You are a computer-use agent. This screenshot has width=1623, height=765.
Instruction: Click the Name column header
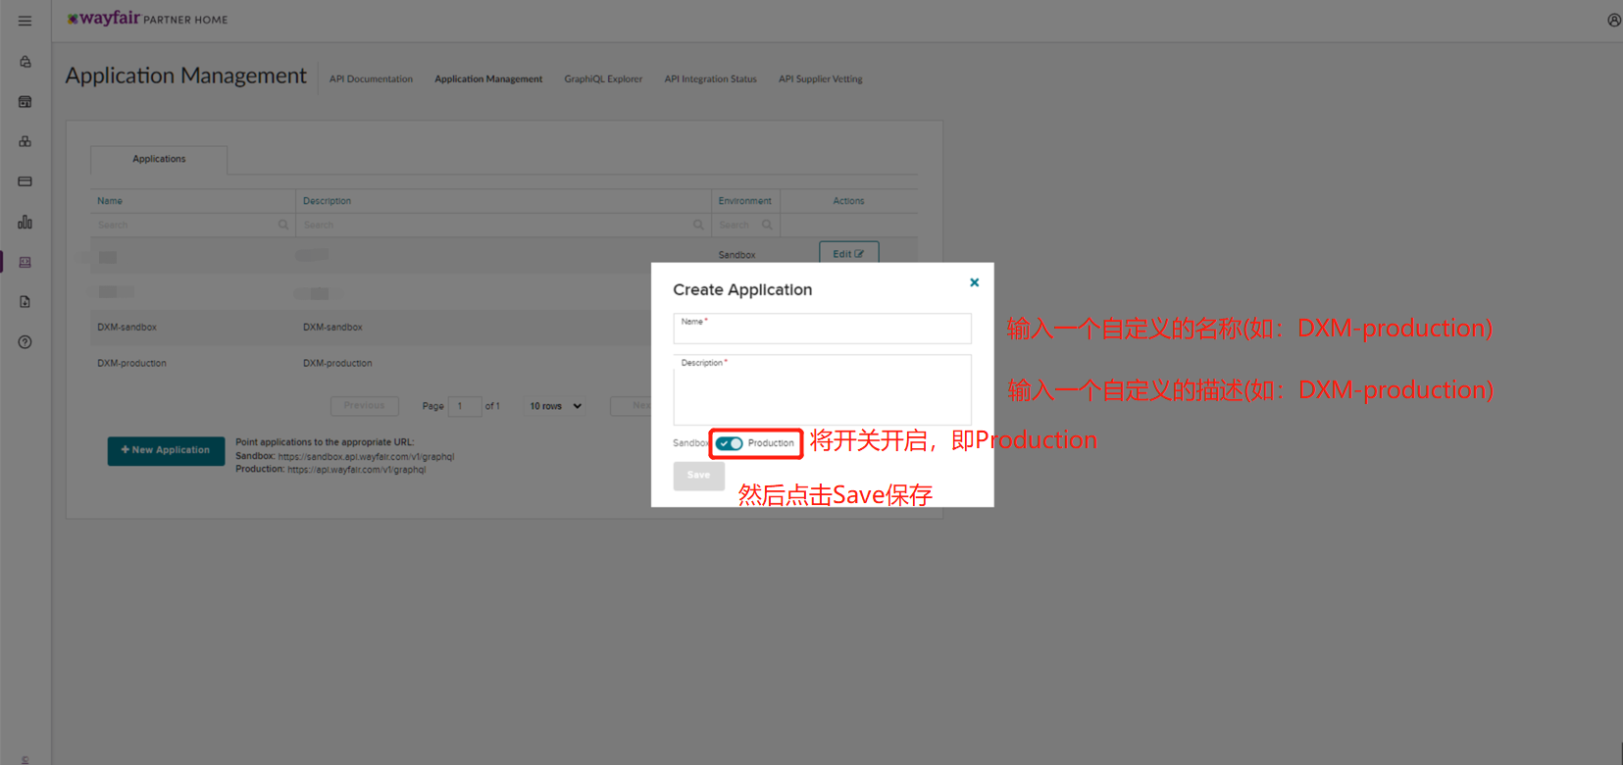(110, 201)
